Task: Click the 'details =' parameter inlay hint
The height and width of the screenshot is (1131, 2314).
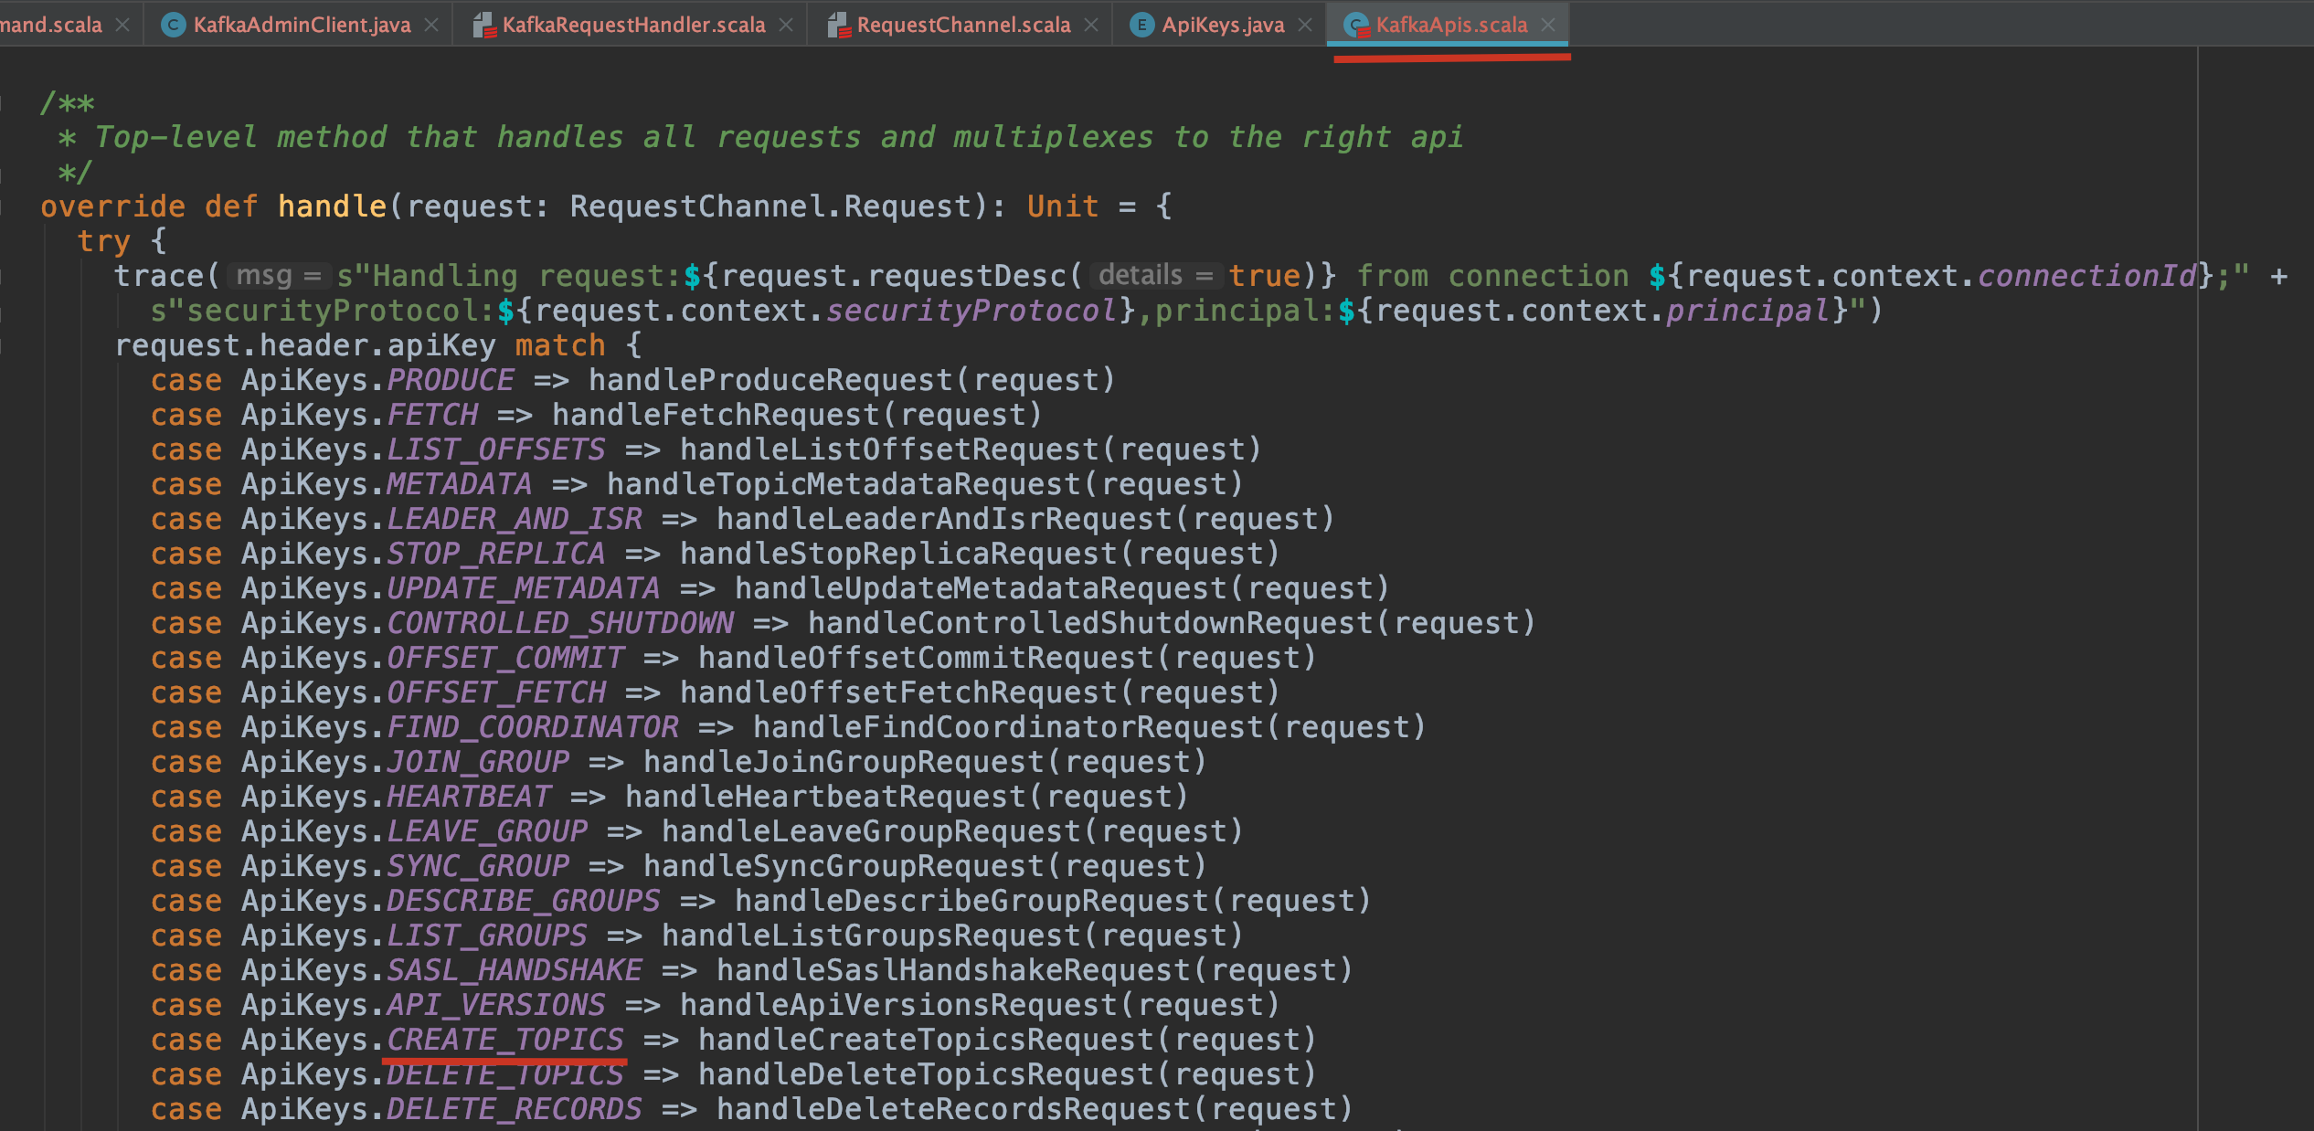Action: (1155, 276)
